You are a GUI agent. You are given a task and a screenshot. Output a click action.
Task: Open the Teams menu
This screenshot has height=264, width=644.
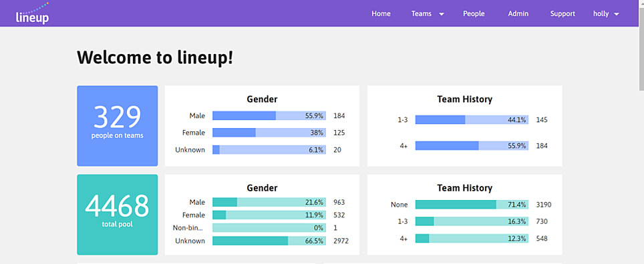click(x=422, y=13)
